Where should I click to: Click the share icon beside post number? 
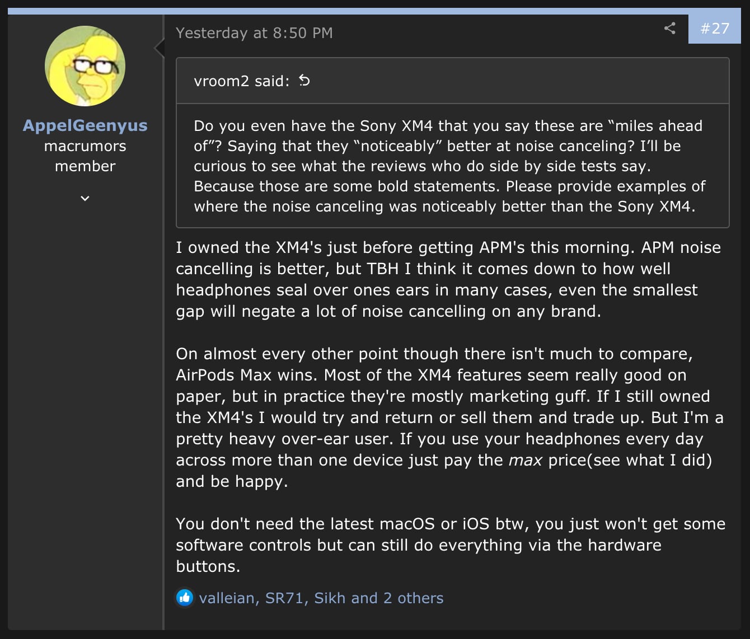669,28
